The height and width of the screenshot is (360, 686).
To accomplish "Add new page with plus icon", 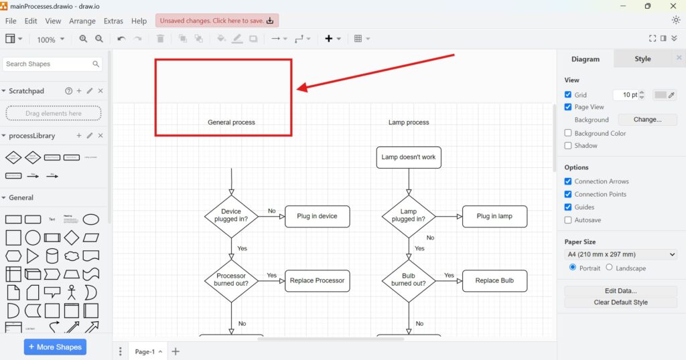I will [x=176, y=351].
